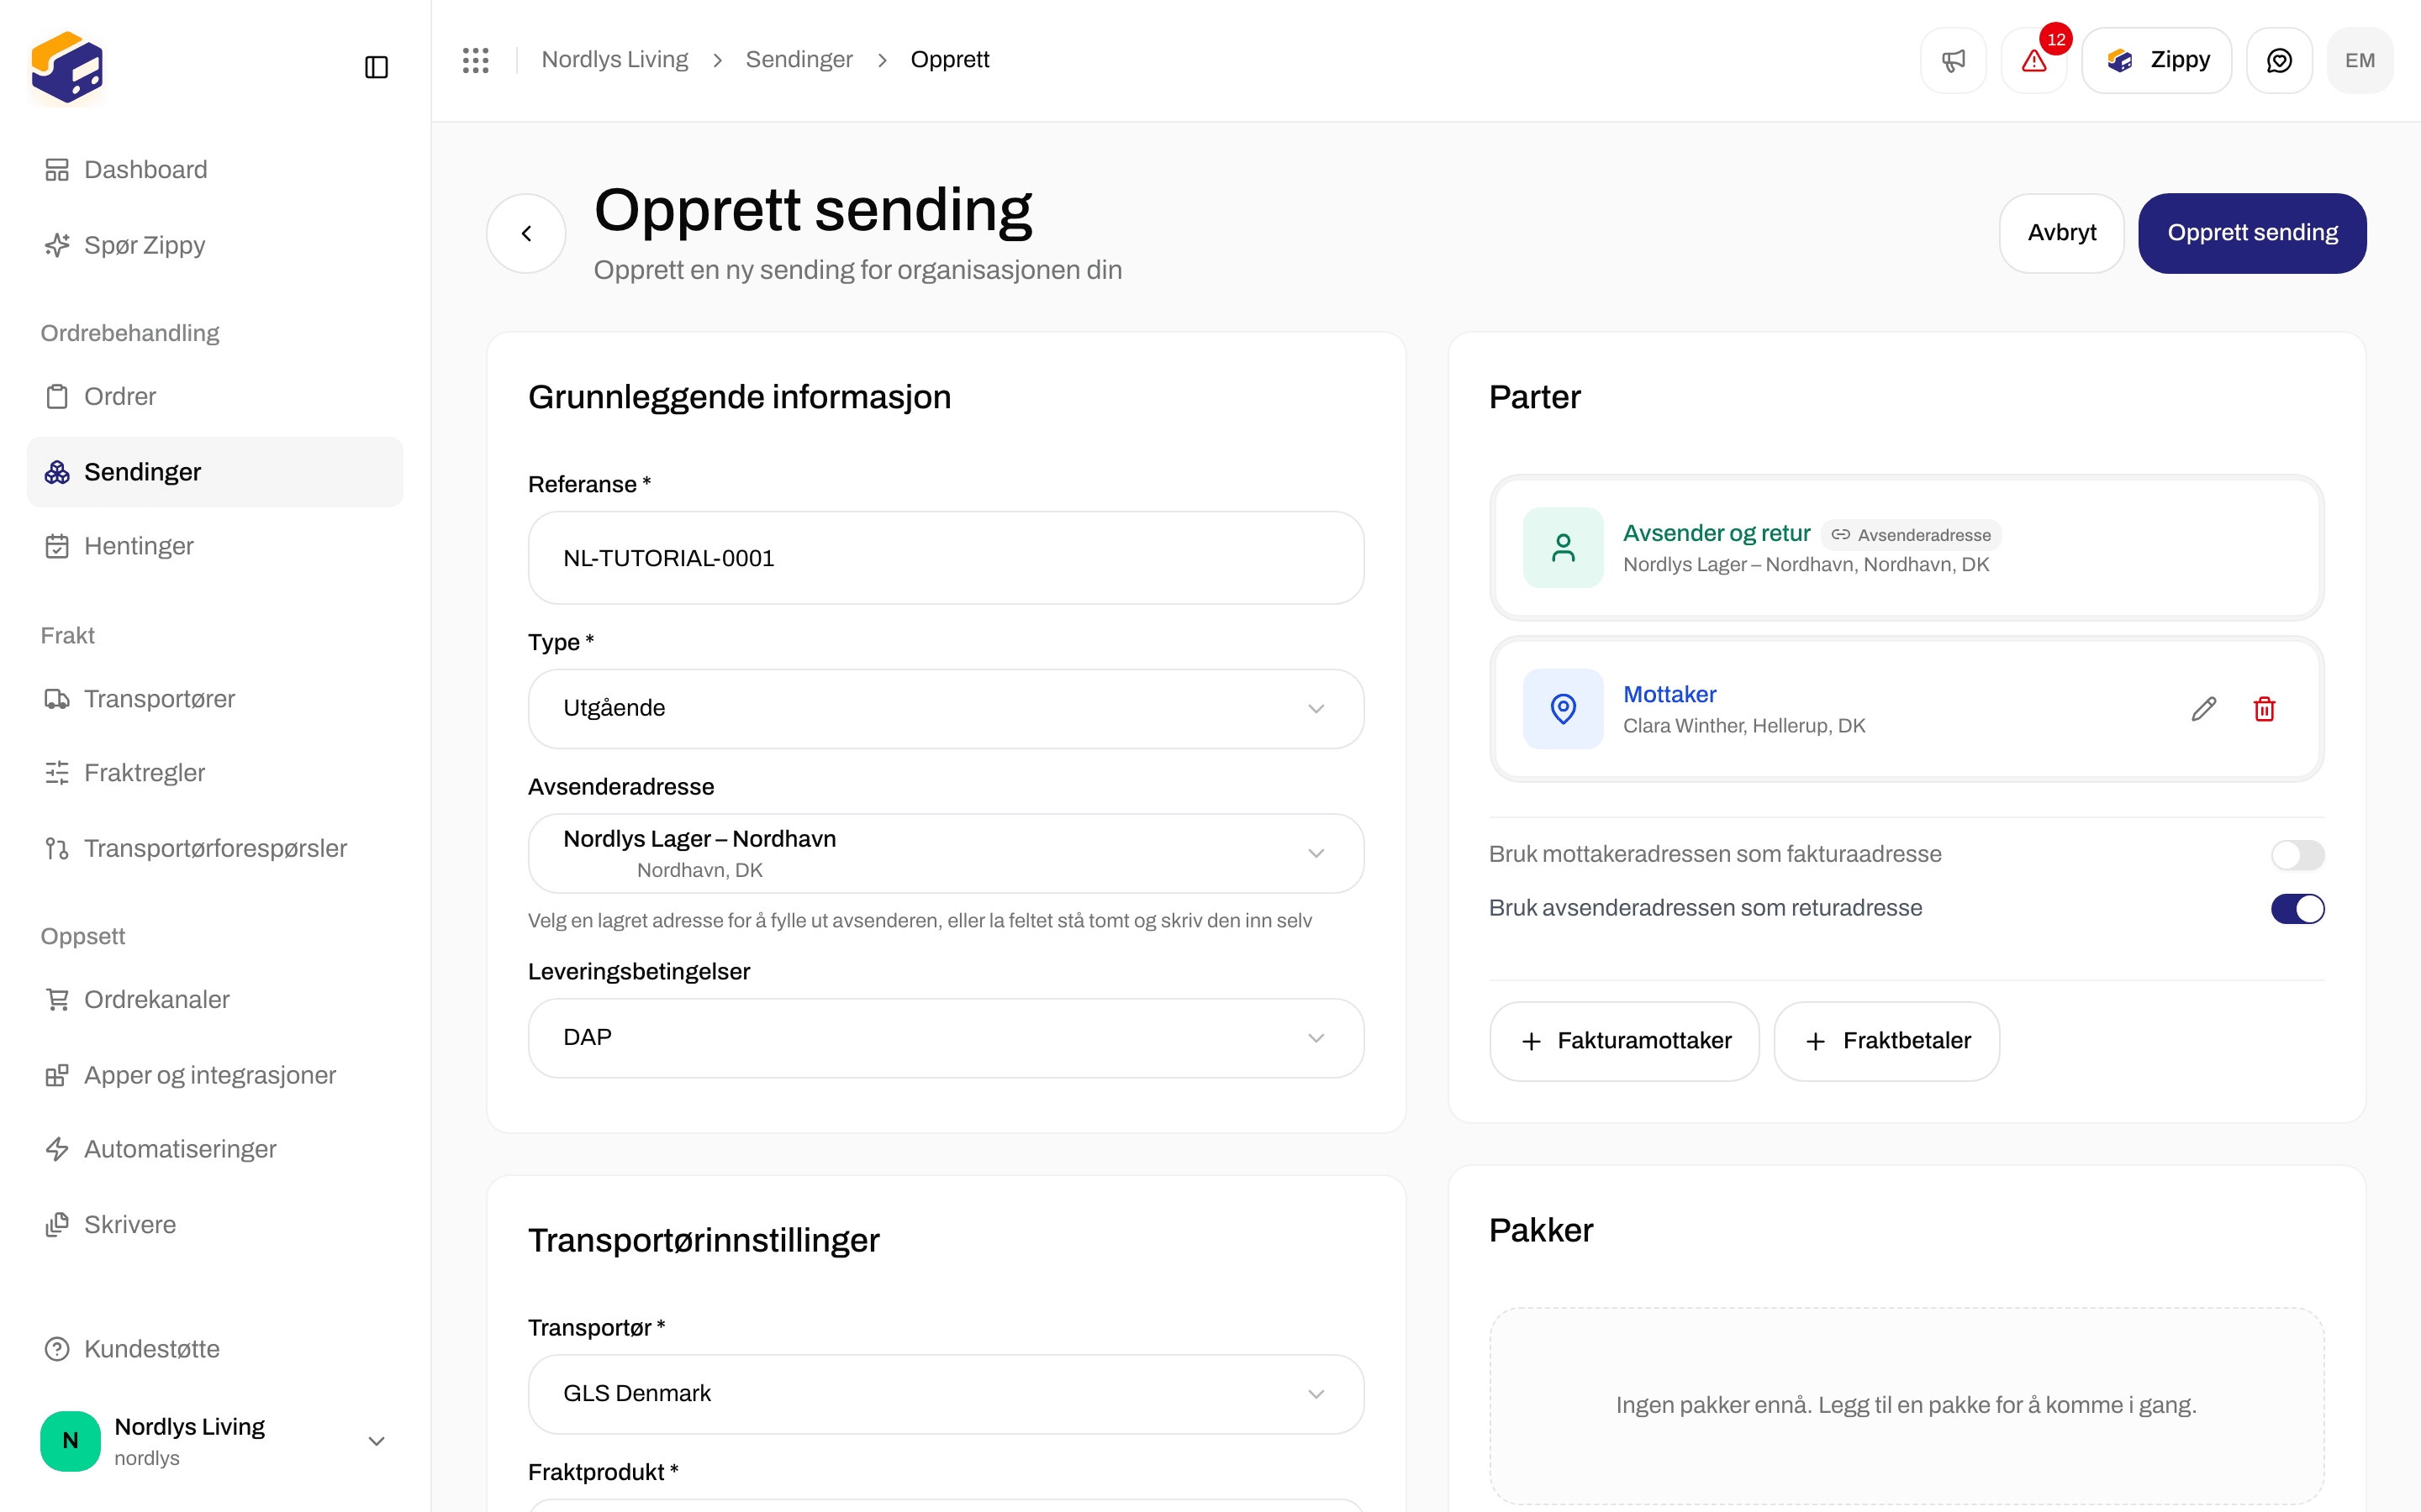This screenshot has width=2421, height=1512.
Task: Click the Avbryt button
Action: pos(2061,233)
